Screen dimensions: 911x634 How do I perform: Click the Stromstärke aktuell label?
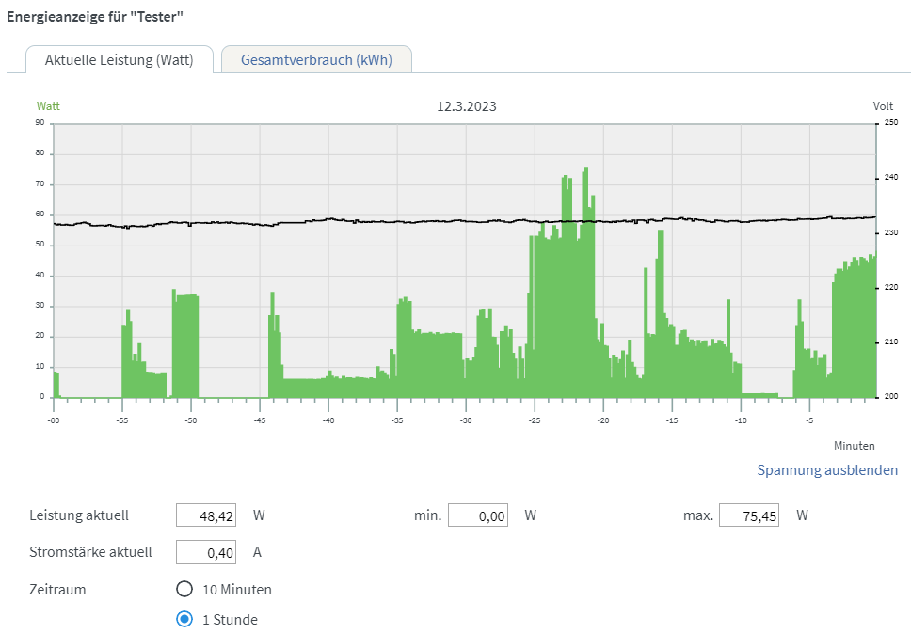pos(90,552)
